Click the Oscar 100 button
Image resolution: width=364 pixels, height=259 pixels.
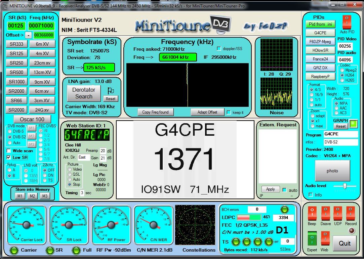point(32,119)
